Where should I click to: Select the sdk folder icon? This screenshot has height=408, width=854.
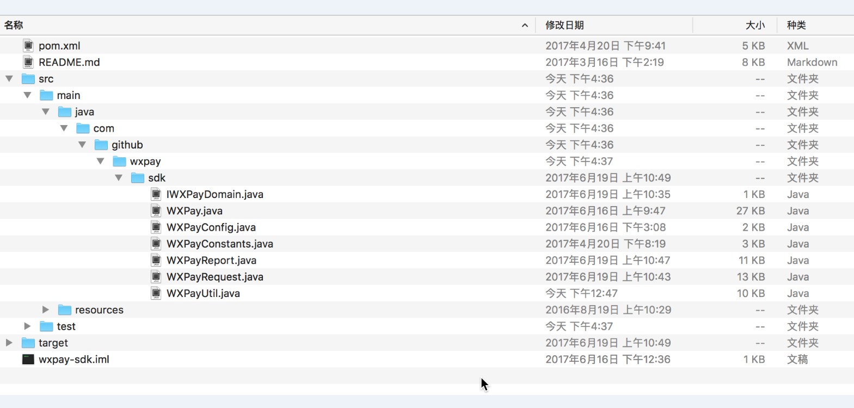pos(138,178)
